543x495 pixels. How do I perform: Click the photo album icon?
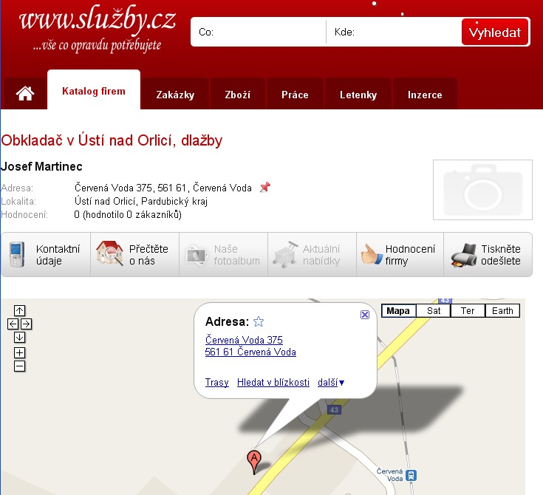tap(197, 256)
